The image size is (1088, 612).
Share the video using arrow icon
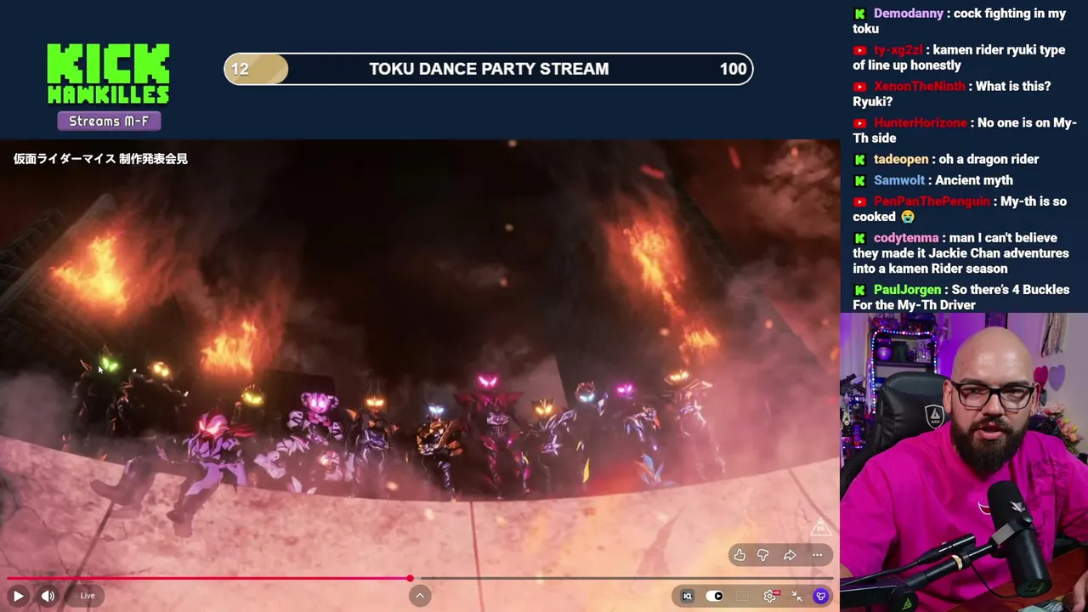[790, 555]
